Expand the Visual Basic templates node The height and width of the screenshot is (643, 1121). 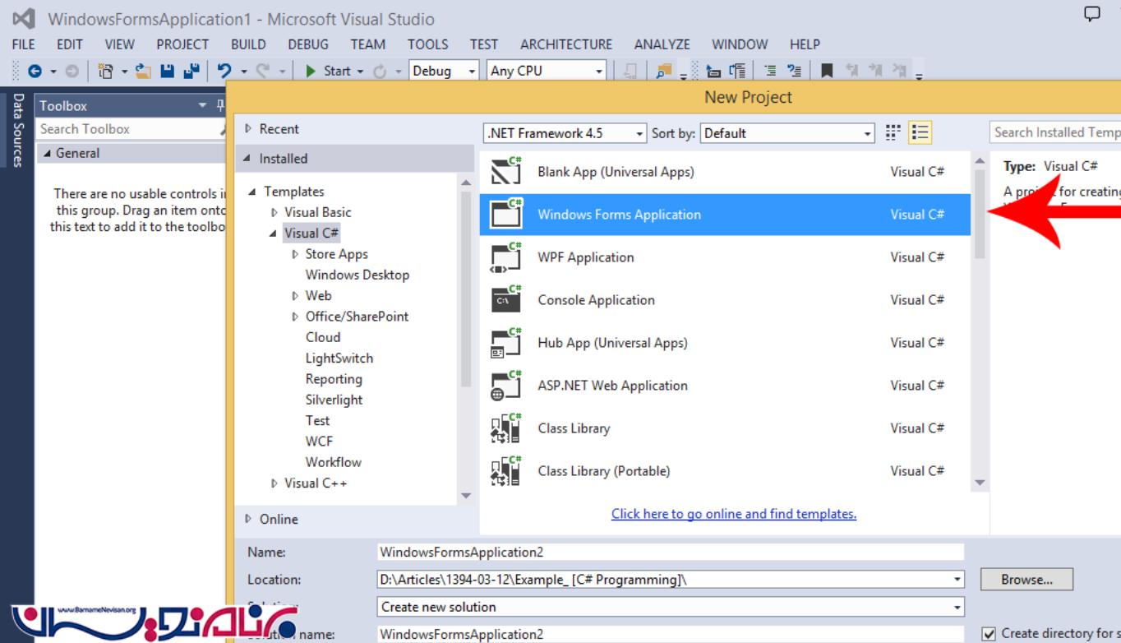[274, 212]
